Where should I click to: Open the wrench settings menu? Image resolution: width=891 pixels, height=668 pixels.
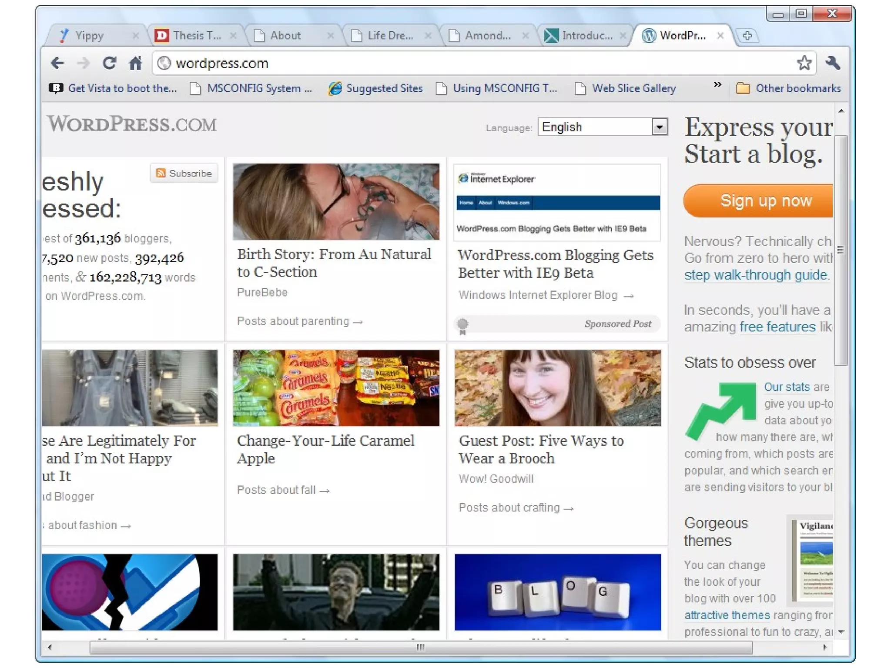833,63
